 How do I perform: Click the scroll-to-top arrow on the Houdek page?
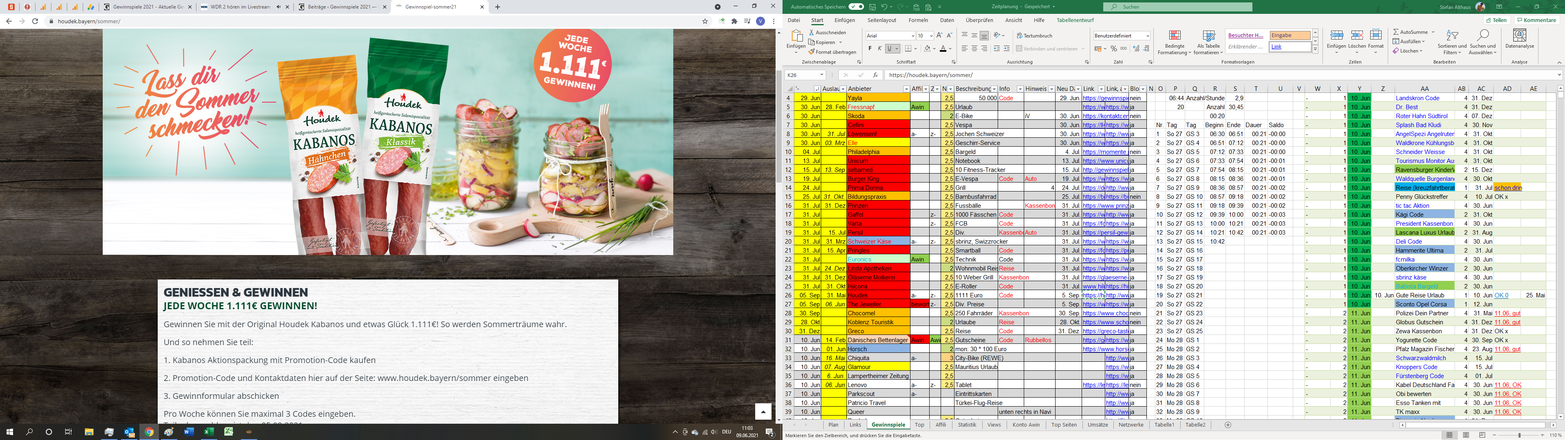coord(763,411)
